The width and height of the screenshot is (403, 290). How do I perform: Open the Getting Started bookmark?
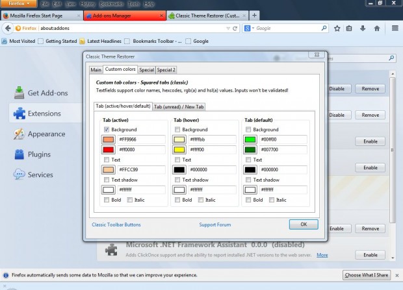coord(57,41)
